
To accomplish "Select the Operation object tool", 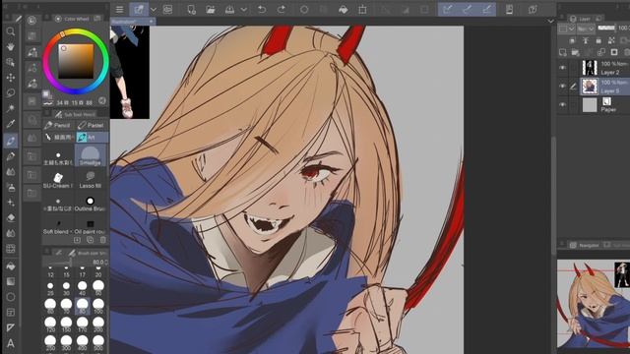I will click(11, 62).
